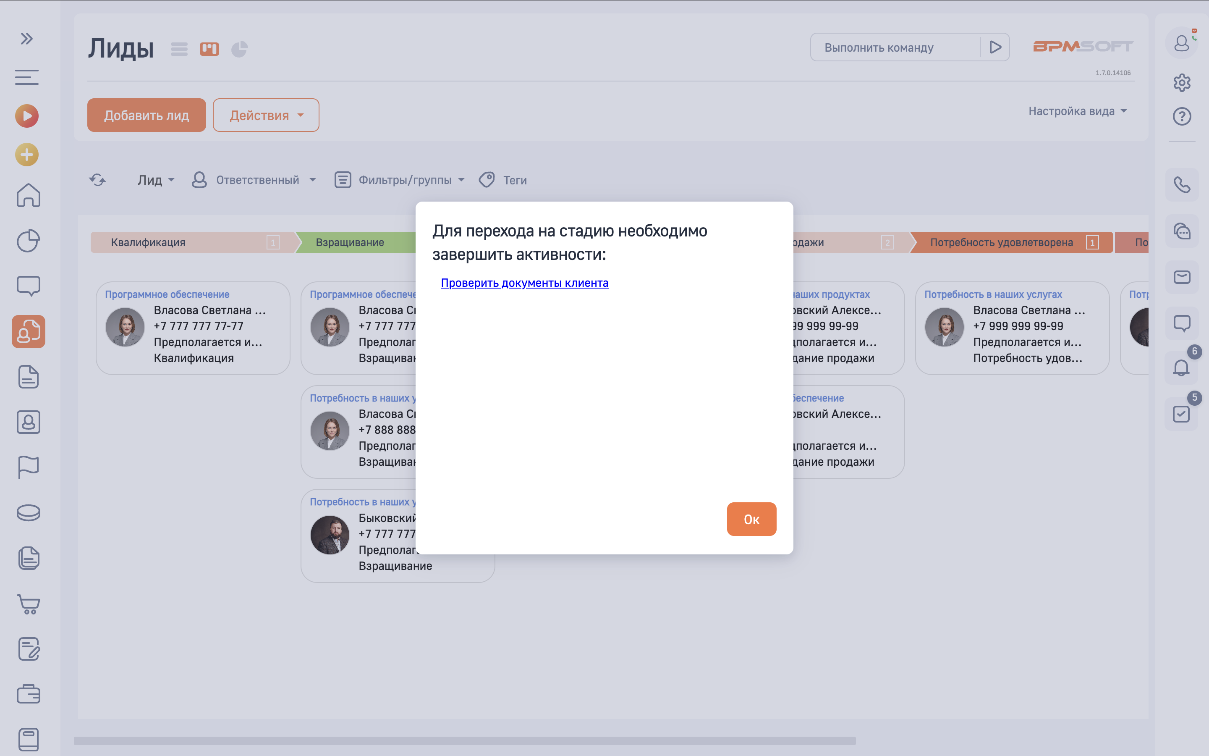Open the email panel on the right
The image size is (1209, 756).
point(1182,277)
